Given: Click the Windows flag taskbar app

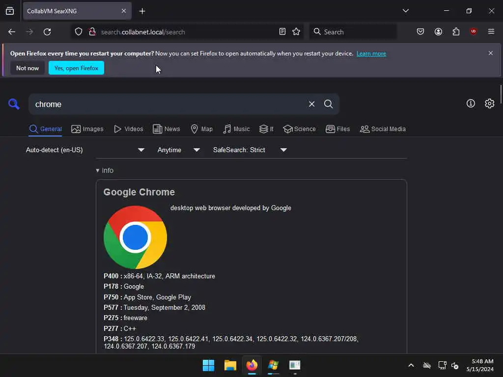Looking at the screenshot, I should tap(273, 365).
